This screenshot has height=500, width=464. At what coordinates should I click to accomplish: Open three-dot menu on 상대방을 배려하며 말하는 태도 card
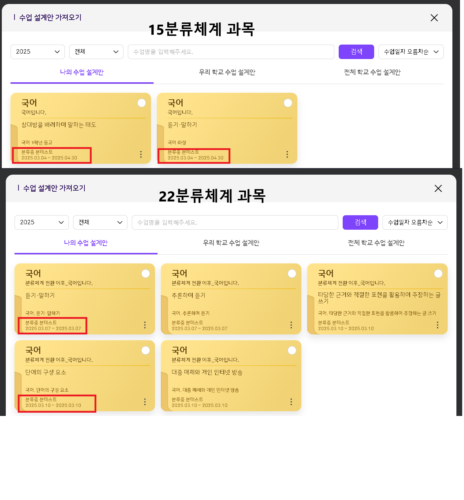click(x=141, y=154)
